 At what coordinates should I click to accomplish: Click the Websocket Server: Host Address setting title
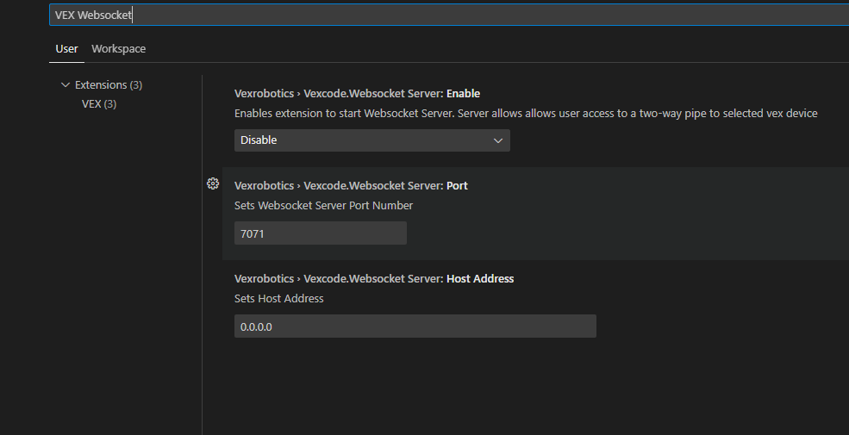374,278
